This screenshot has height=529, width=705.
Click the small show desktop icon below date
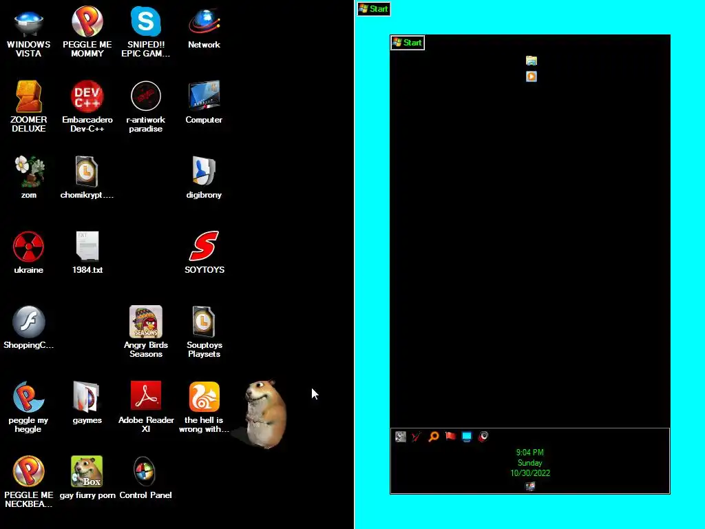click(531, 486)
